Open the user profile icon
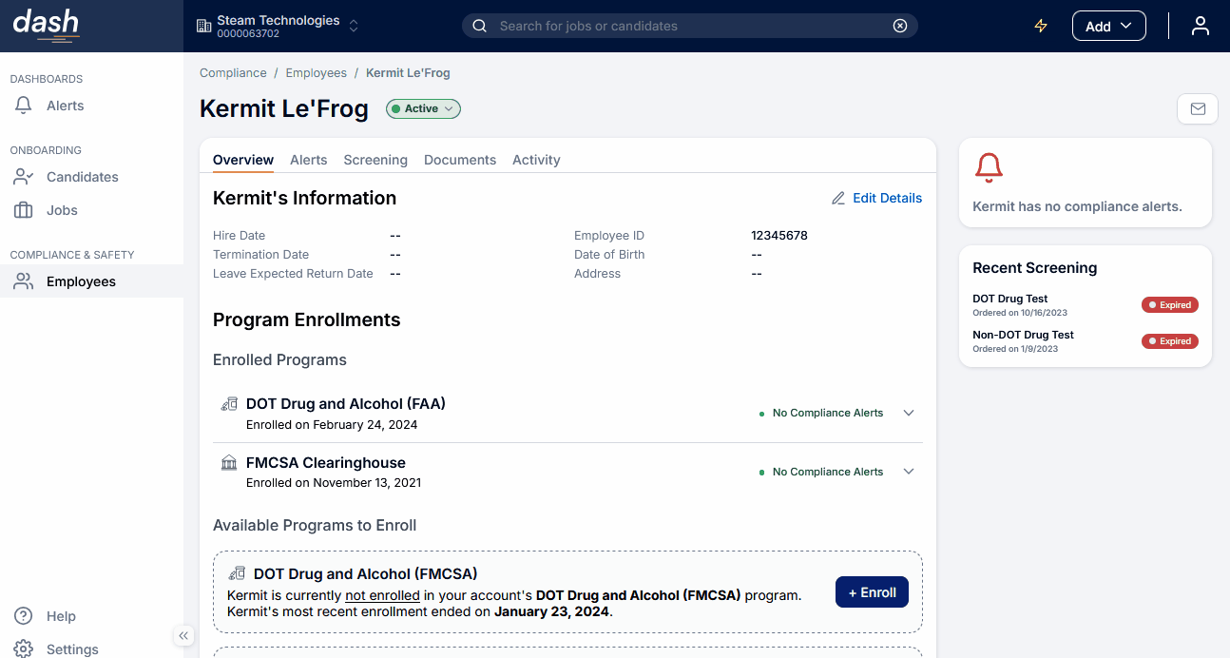The height and width of the screenshot is (658, 1230). pos(1200,26)
